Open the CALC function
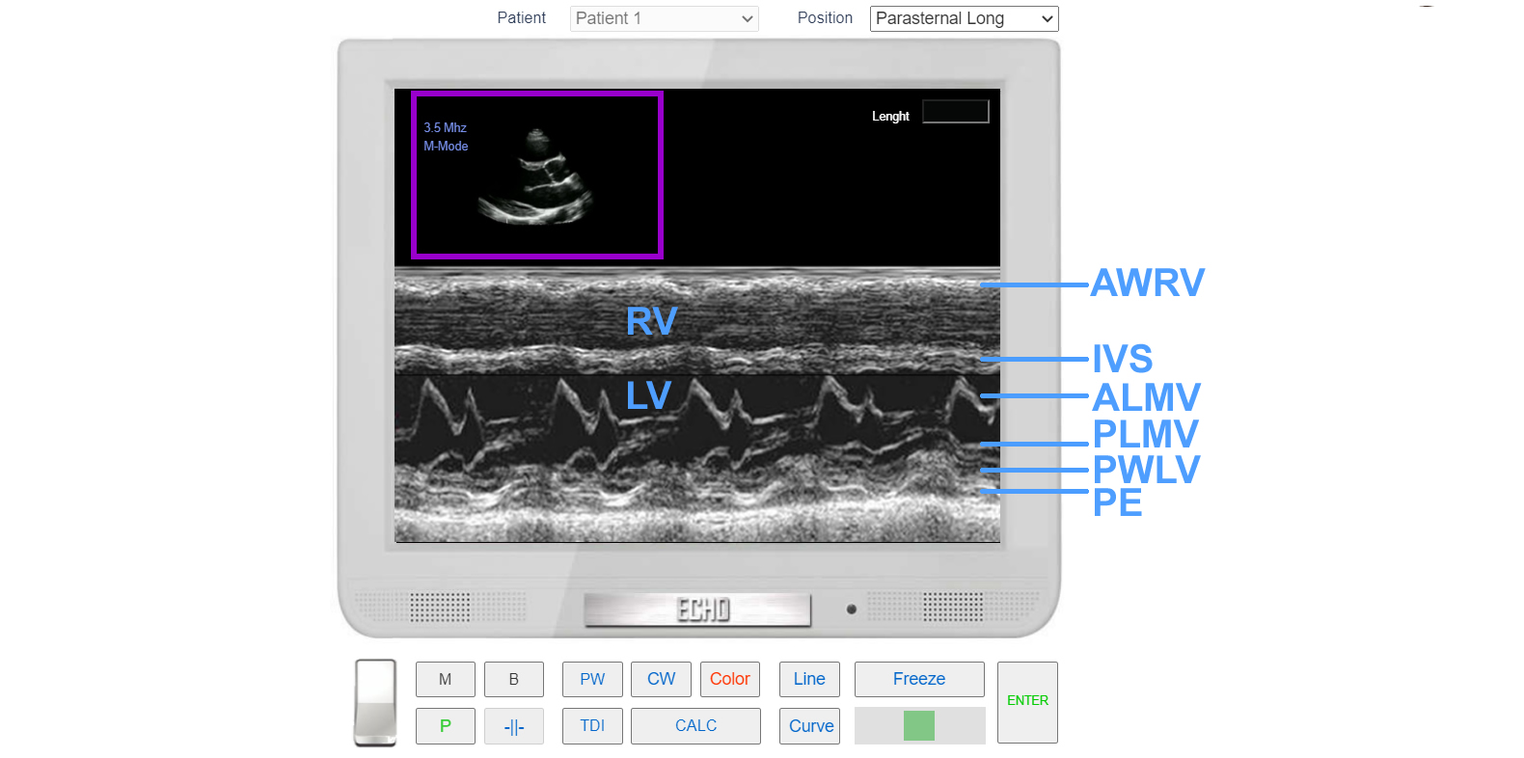The width and height of the screenshot is (1524, 758). (695, 726)
